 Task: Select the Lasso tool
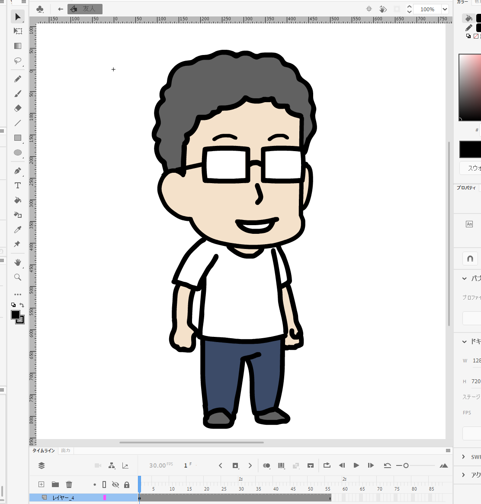point(18,61)
